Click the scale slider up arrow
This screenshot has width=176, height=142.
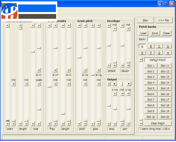[x=39, y=84]
